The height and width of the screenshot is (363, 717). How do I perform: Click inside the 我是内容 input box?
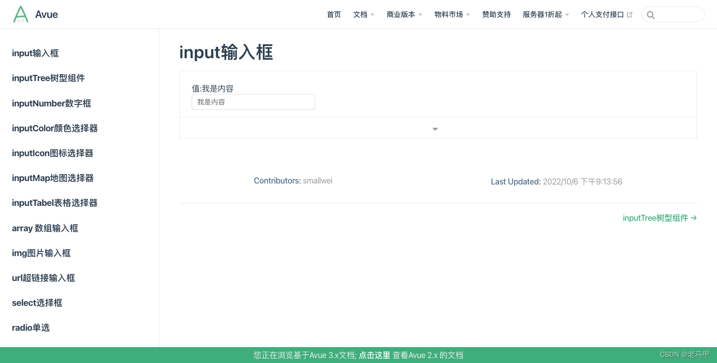point(253,101)
